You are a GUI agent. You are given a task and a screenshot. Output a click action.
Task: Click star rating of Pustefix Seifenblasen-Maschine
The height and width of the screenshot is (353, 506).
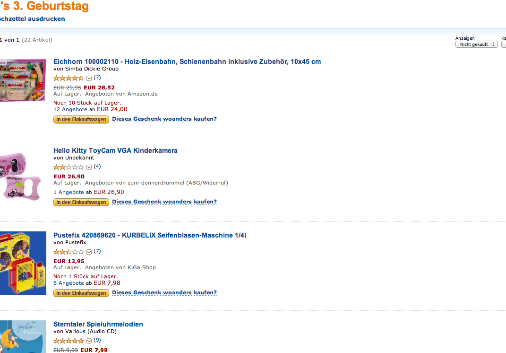coord(69,252)
